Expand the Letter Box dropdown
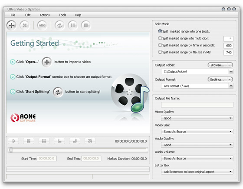Screen dimensions: 243x189 tap(197, 172)
